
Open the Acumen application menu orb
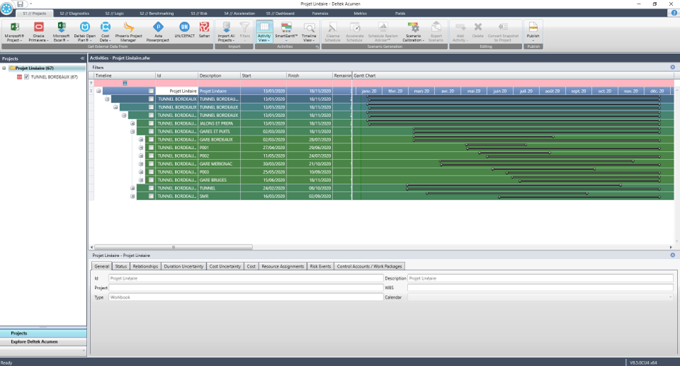pyautogui.click(x=6, y=7)
